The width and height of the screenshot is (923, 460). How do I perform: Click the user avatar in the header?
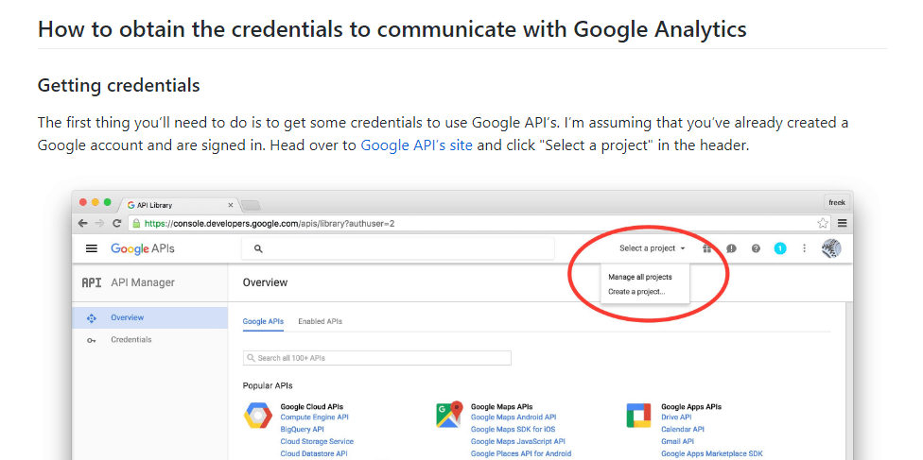coord(831,248)
